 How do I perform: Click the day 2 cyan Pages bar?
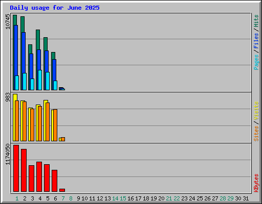(x=25, y=82)
